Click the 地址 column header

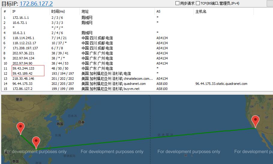pyautogui.click(x=117, y=11)
